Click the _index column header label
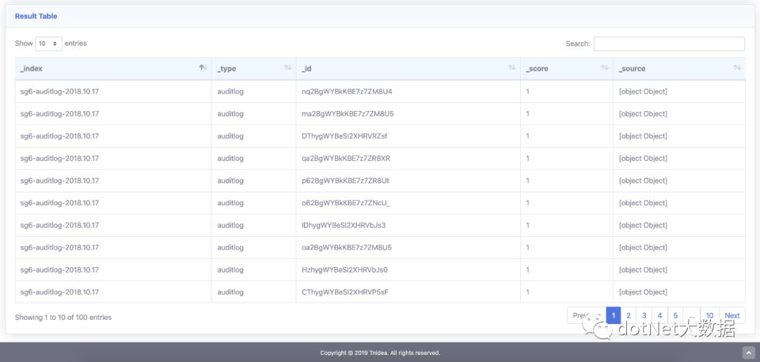Viewport: 760px width, 362px height. (32, 69)
